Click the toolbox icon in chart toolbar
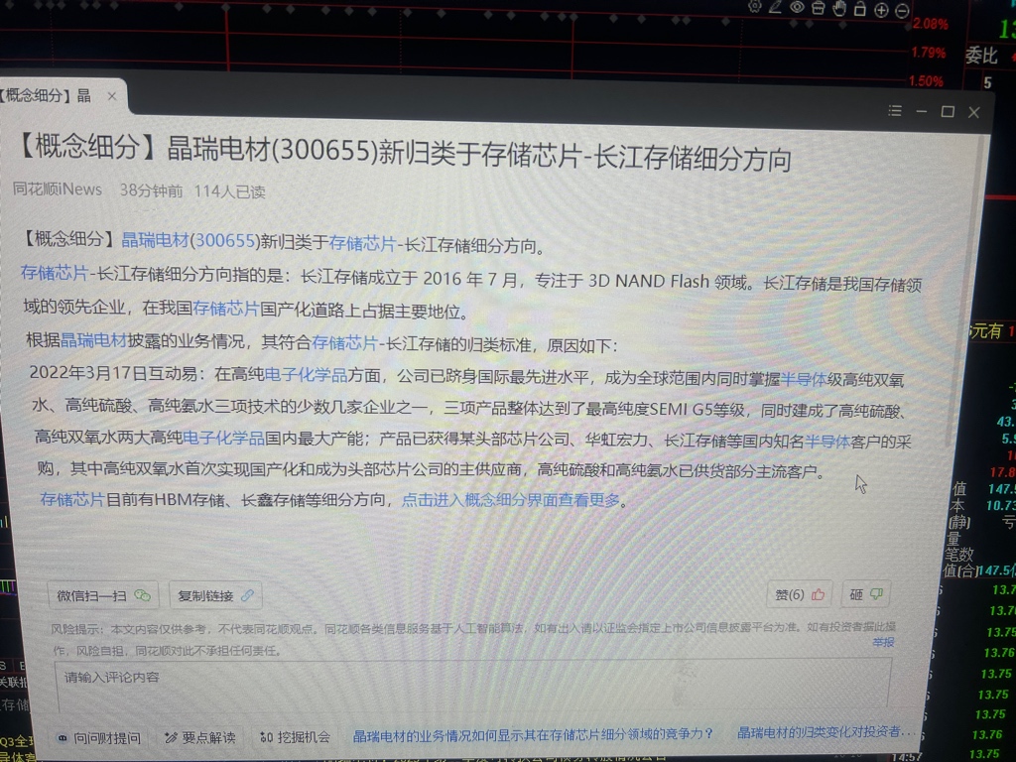 click(x=819, y=8)
